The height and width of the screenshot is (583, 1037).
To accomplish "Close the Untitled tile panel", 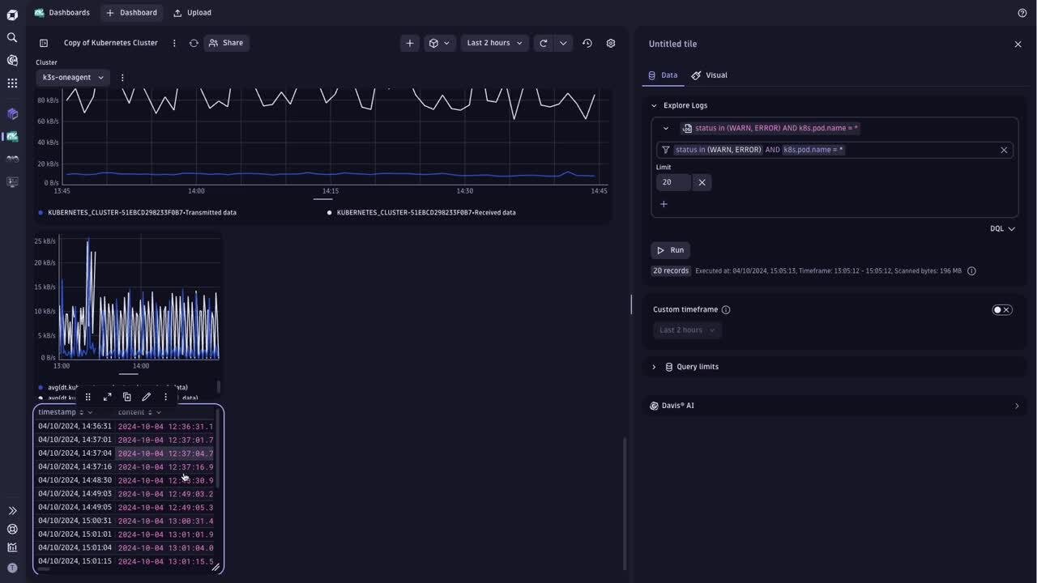I will click(x=1018, y=45).
